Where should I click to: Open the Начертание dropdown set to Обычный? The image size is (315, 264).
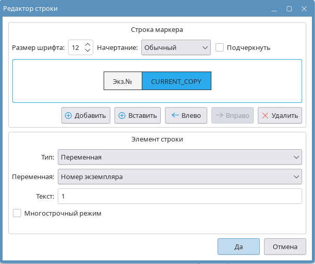coord(175,47)
